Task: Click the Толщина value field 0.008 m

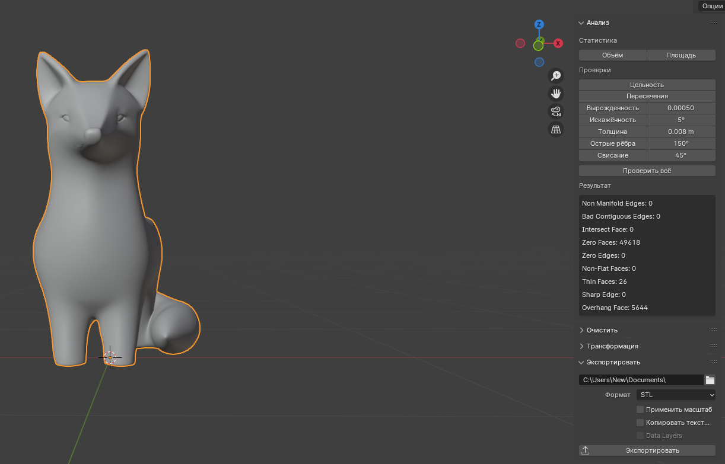Action: [x=681, y=132]
